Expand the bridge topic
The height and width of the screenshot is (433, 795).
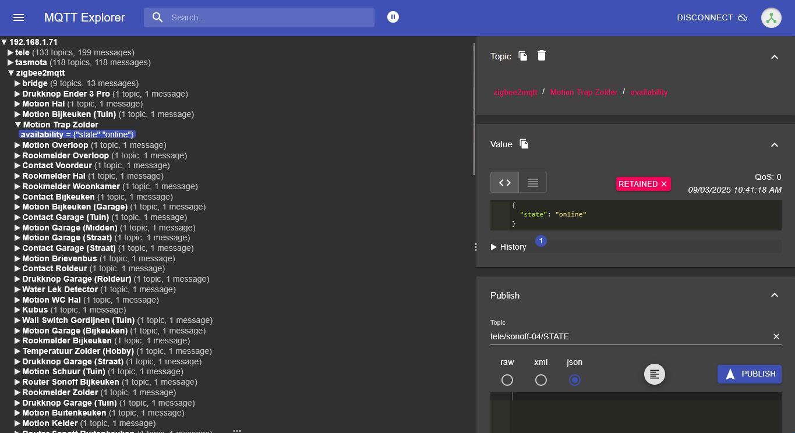[17, 83]
